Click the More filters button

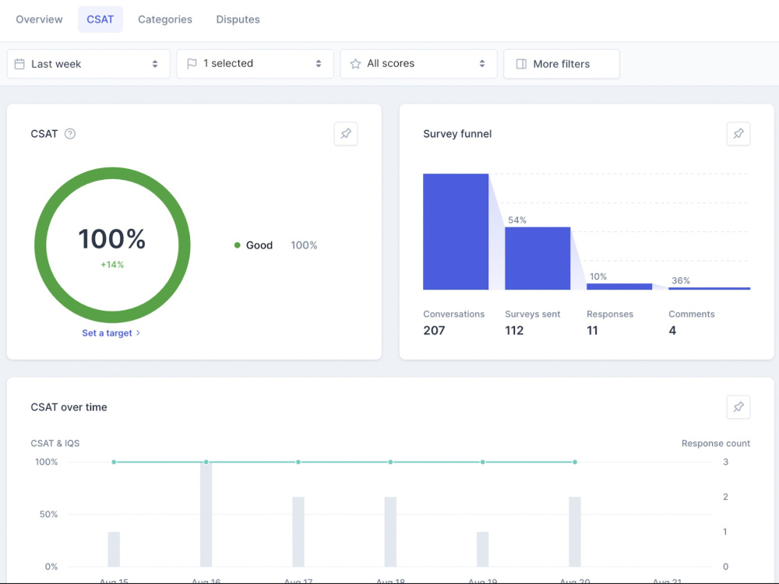[x=562, y=64]
